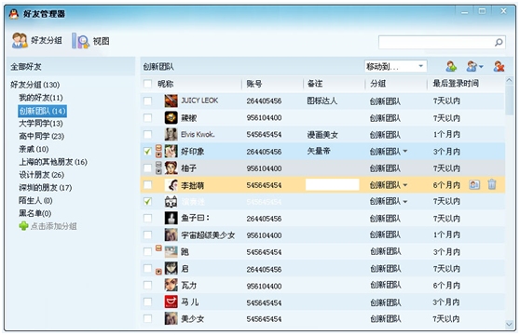This screenshot has width=520, height=335.
Task: Switch to the 视图 view option
Action: (90, 41)
